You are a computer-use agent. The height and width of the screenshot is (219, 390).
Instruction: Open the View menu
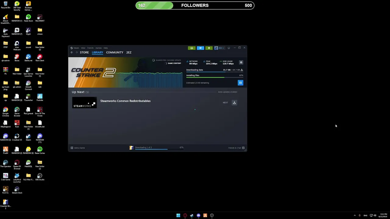coord(83,48)
